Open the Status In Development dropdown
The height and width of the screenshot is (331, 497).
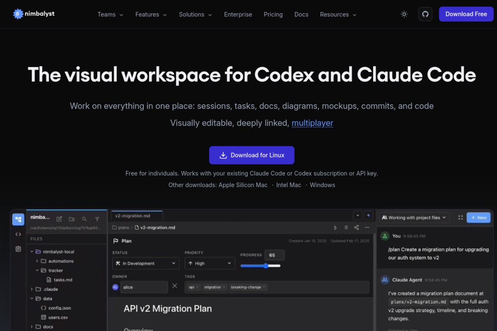point(146,263)
